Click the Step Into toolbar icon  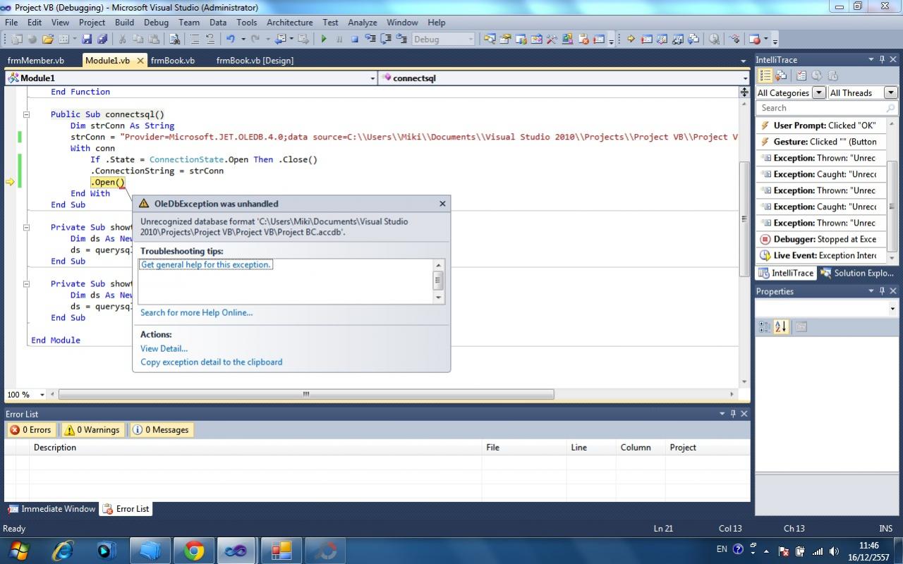370,39
